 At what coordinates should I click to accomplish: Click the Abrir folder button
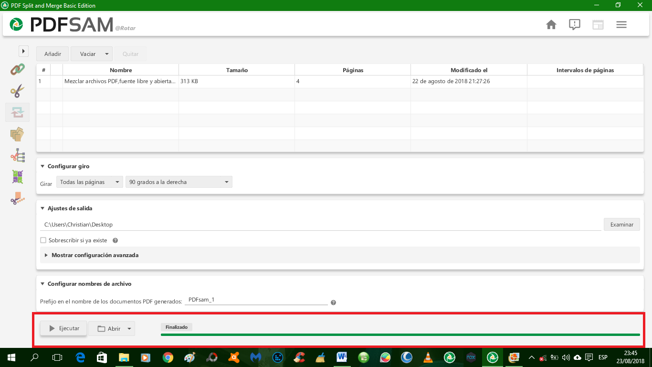(x=109, y=329)
